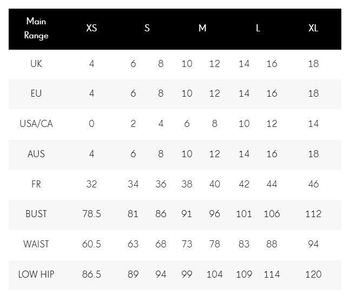Click bust value 78.5 for XS
Viewport: 350px width, 296px height.
91,214
